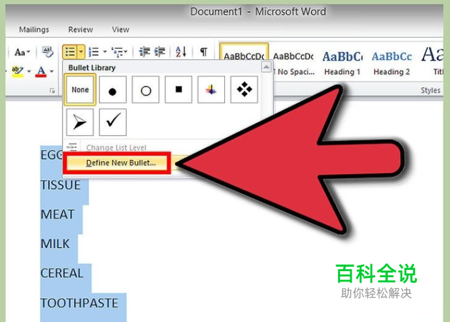
Task: Expand the Bullets dropdown arrow
Action: [81, 52]
